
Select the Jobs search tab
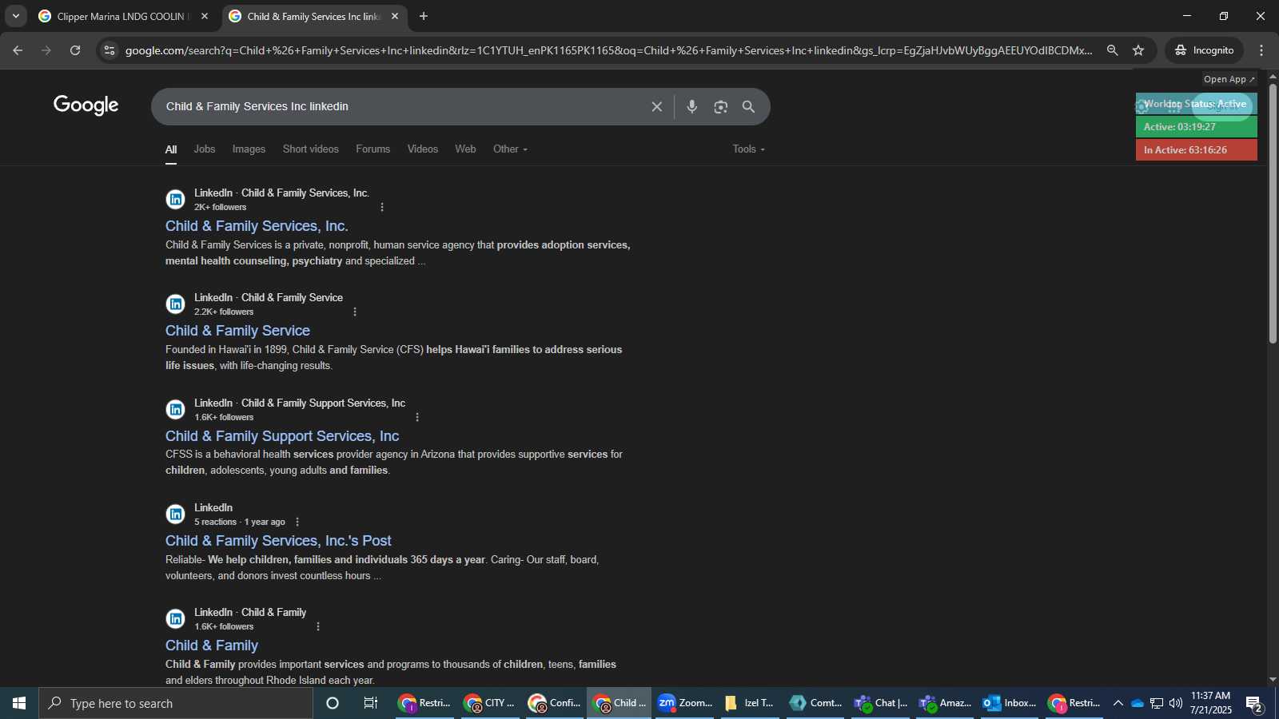click(205, 149)
